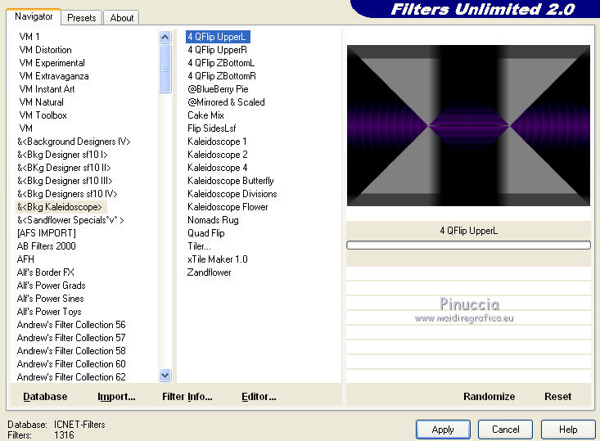Choose the Nomads Rug filter
Screen dimensions: 600x441
[x=213, y=220]
